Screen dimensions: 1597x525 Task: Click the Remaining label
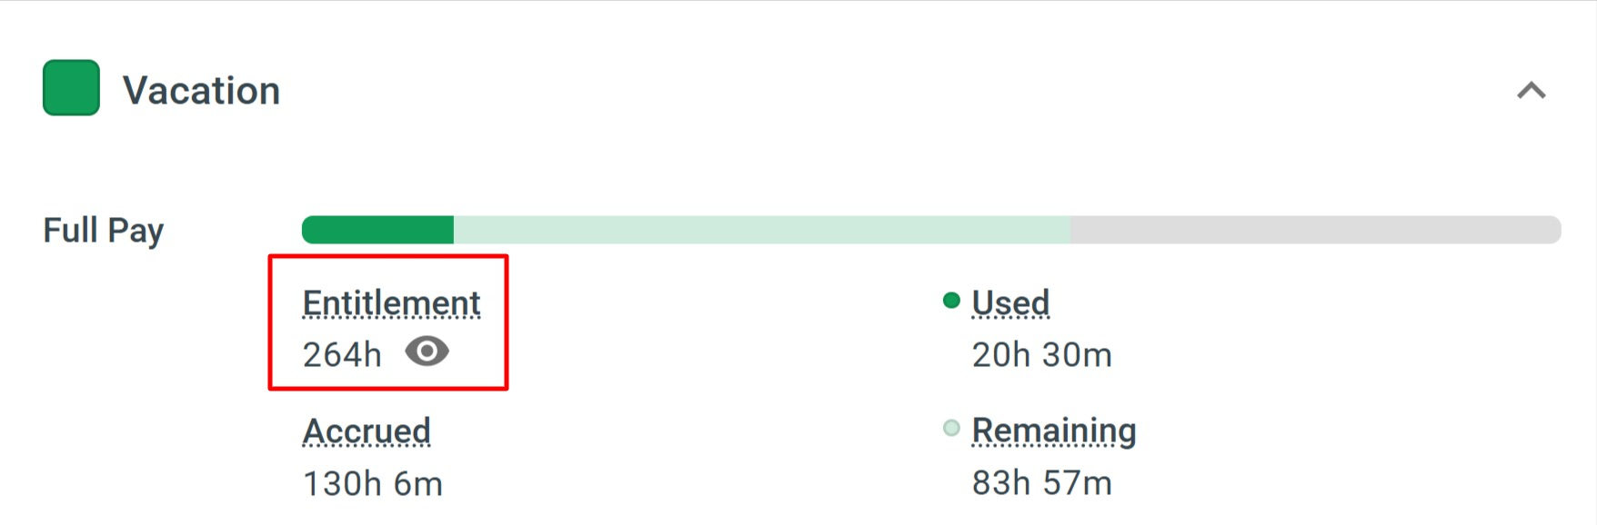coord(1053,431)
